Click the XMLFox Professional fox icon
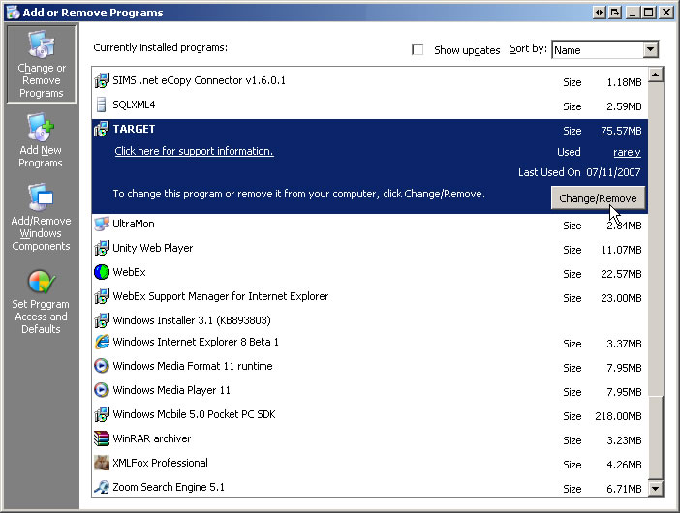The width and height of the screenshot is (680, 513). (102, 464)
